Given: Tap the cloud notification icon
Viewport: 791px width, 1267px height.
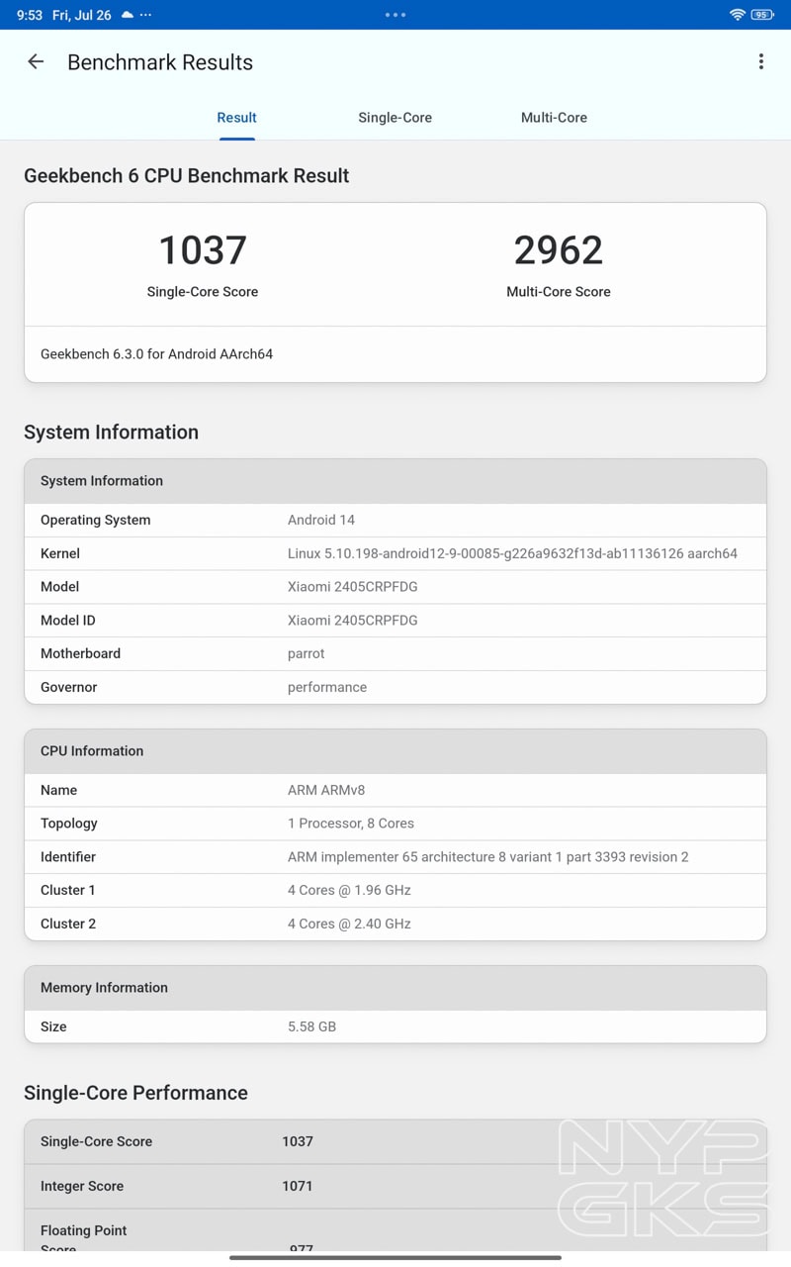Looking at the screenshot, I should 127,15.
